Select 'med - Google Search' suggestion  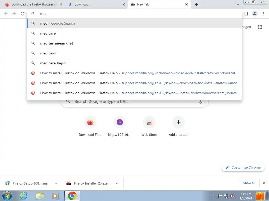pyautogui.click(x=134, y=23)
